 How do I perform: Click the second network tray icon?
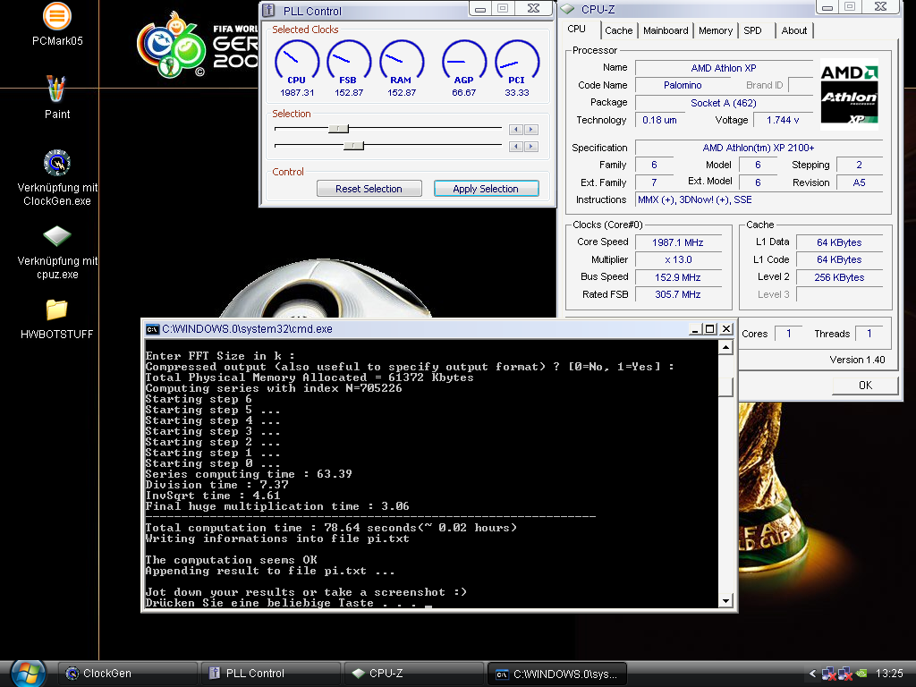point(845,674)
